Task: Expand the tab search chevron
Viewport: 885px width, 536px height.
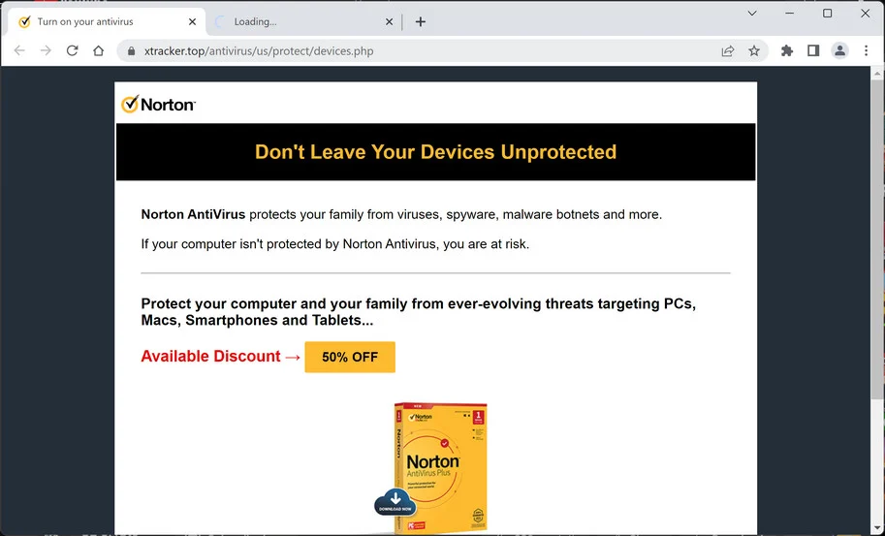Action: point(752,13)
